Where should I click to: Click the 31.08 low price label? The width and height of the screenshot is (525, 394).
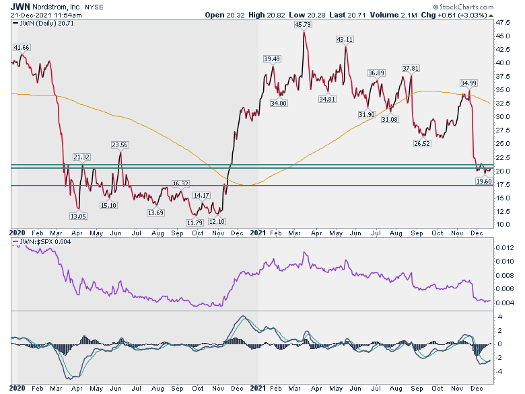[x=390, y=119]
